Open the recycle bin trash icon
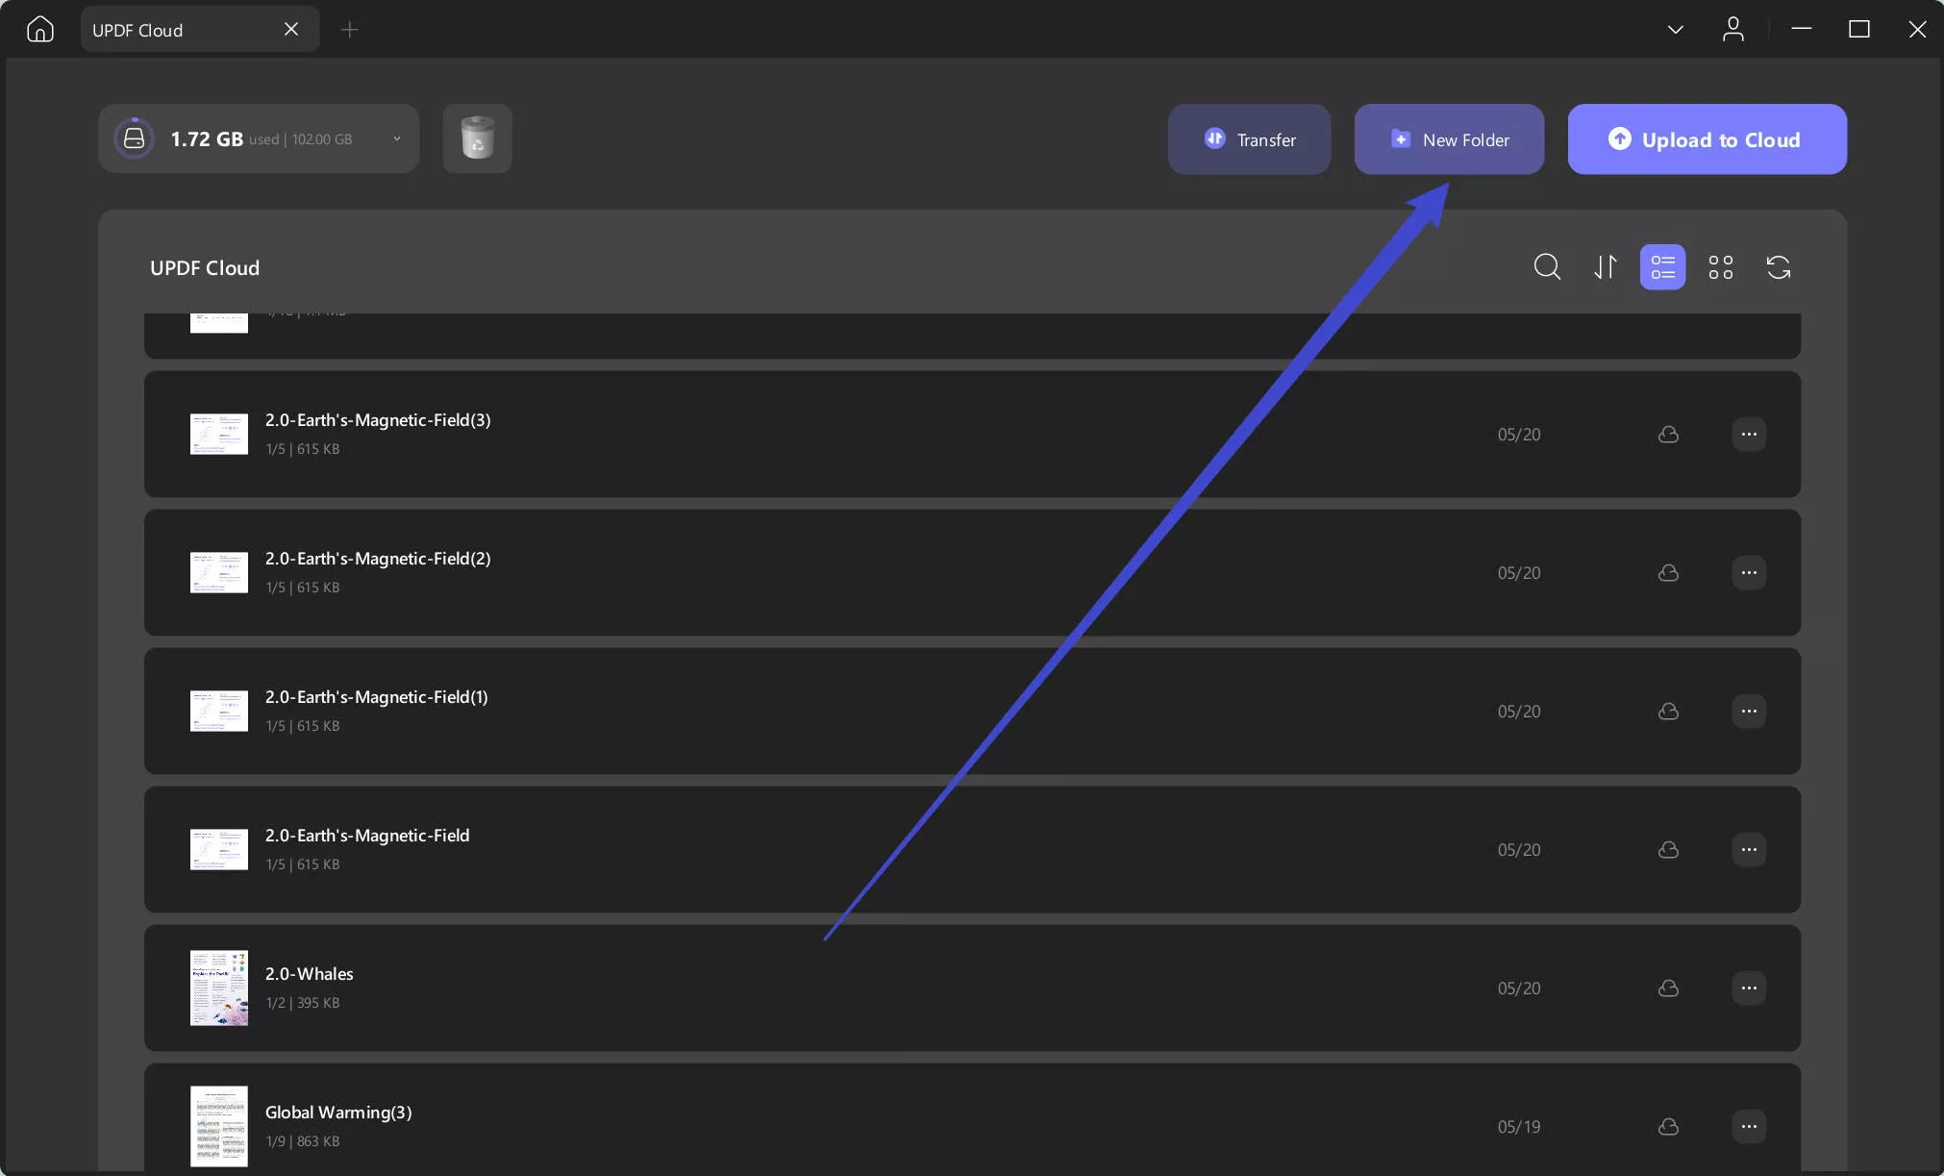1944x1176 pixels. (x=477, y=138)
